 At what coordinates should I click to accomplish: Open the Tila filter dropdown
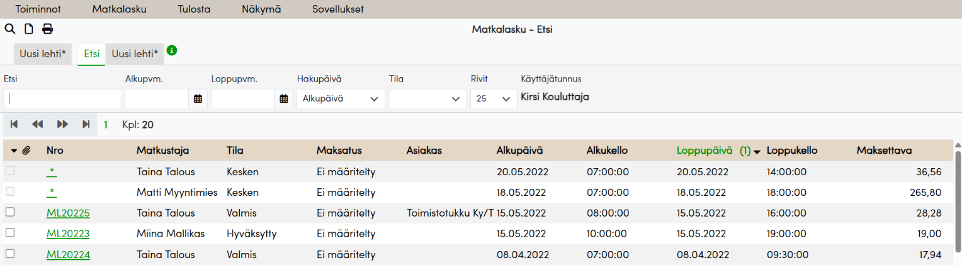coord(427,99)
